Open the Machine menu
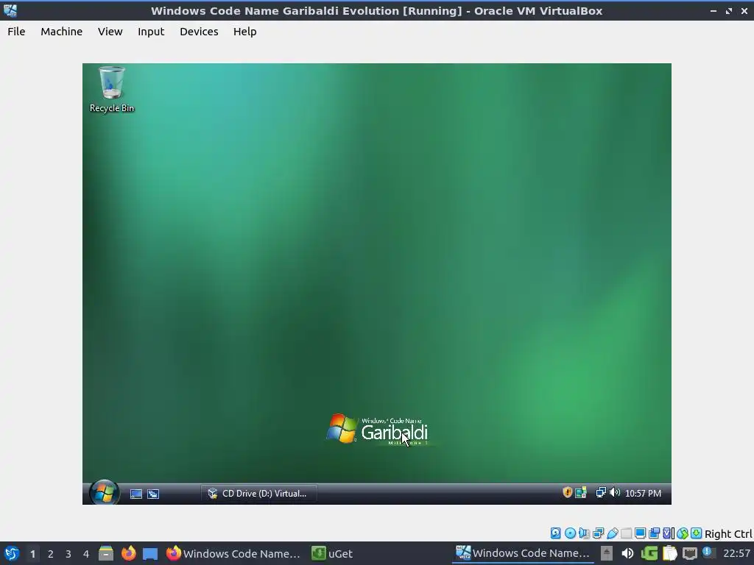 point(61,31)
